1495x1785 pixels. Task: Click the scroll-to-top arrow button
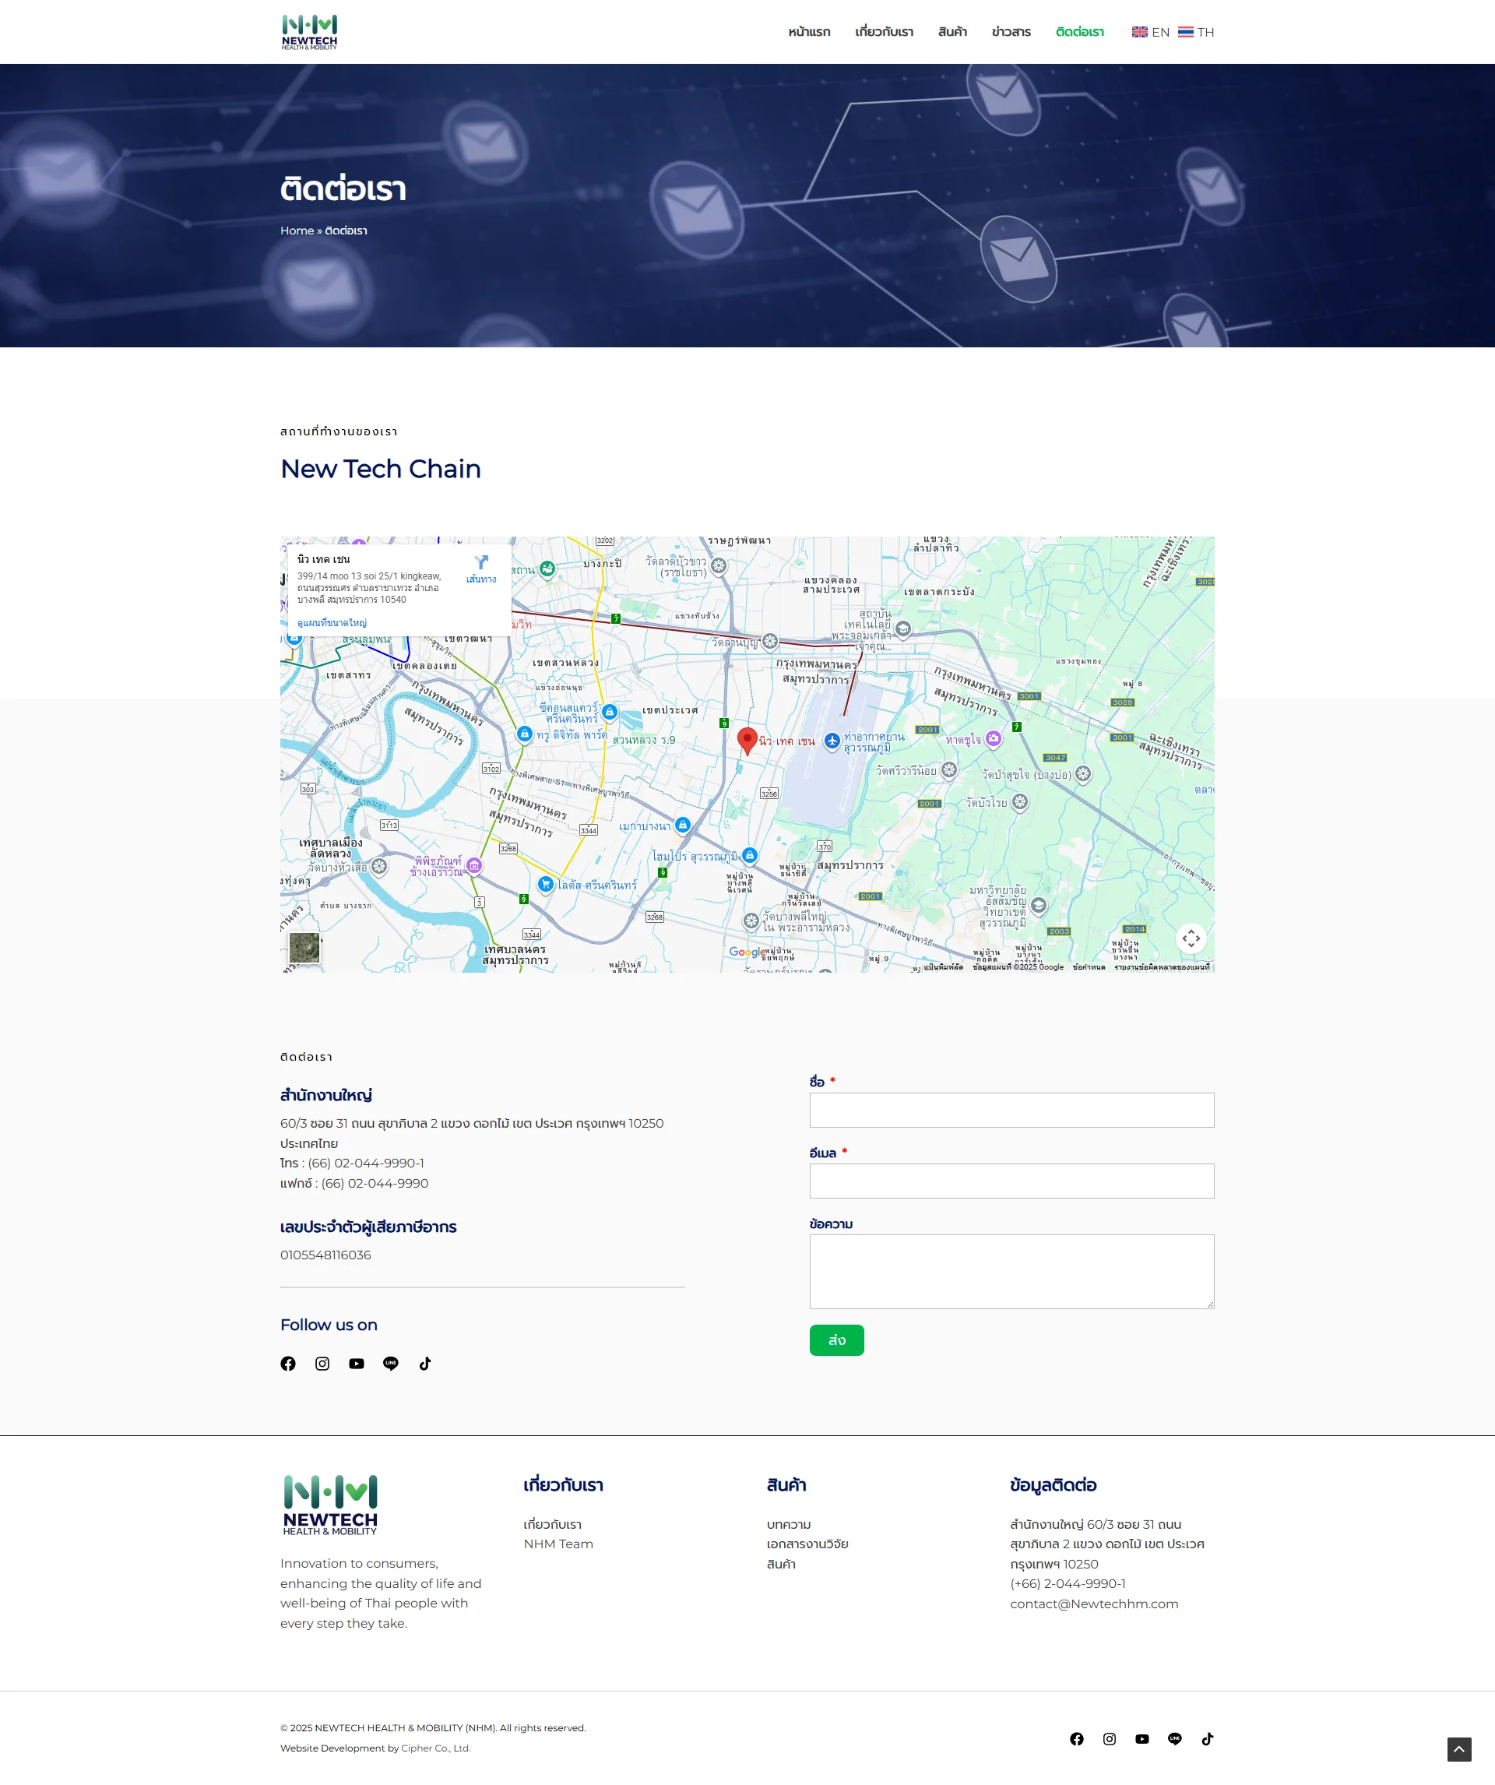point(1458,1748)
